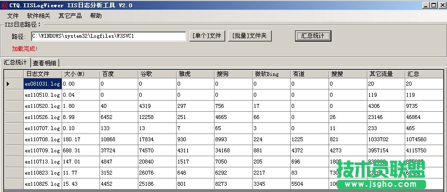Click the [批量]文件夹 button
The image size is (447, 192).
point(249,36)
